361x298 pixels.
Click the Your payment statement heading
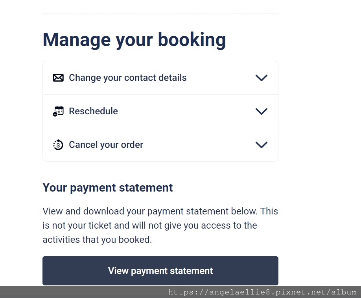click(x=107, y=188)
